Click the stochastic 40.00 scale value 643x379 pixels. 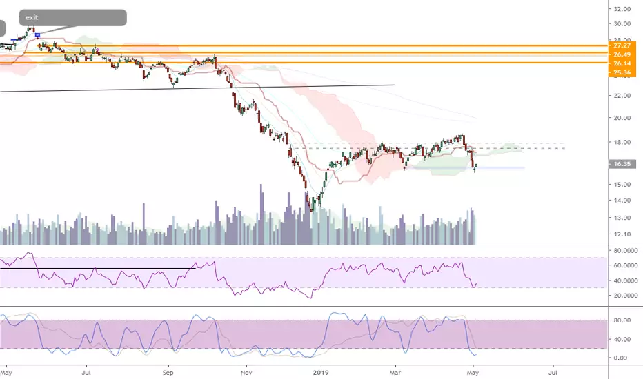coord(622,339)
